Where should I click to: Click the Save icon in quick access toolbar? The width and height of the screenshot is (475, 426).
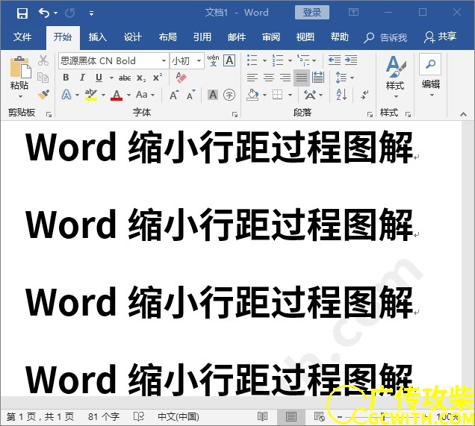(x=22, y=13)
